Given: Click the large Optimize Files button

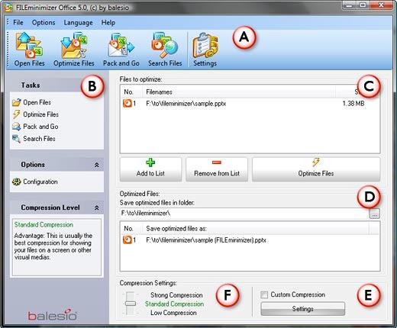Looking at the screenshot, I should 316,169.
